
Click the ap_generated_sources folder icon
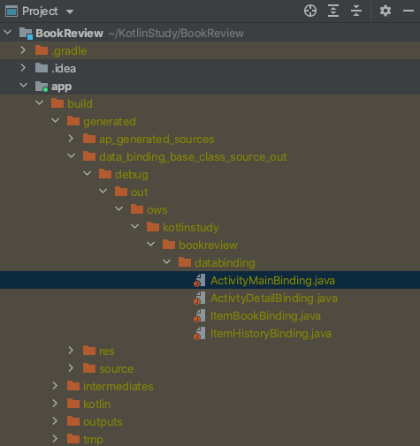89,139
